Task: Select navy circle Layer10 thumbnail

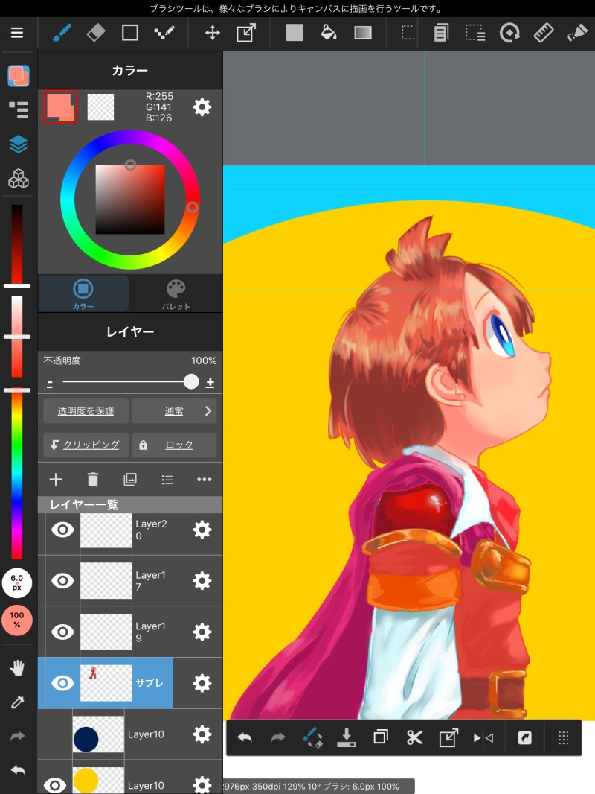Action: (98, 734)
